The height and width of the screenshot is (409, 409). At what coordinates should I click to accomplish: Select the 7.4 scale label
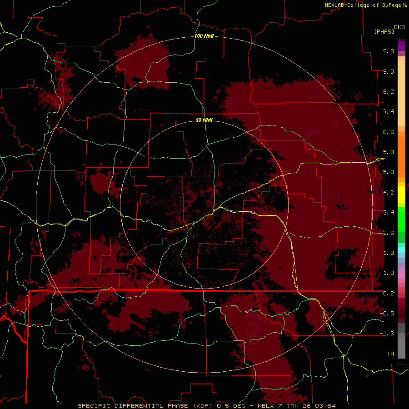[x=389, y=112]
